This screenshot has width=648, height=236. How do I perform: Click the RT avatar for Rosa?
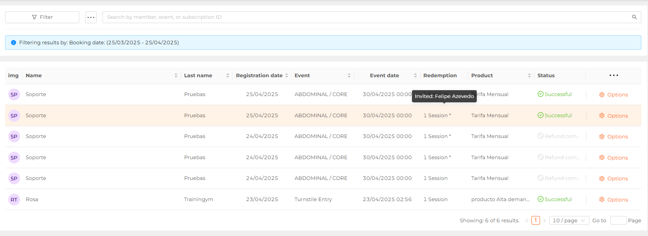tap(14, 200)
